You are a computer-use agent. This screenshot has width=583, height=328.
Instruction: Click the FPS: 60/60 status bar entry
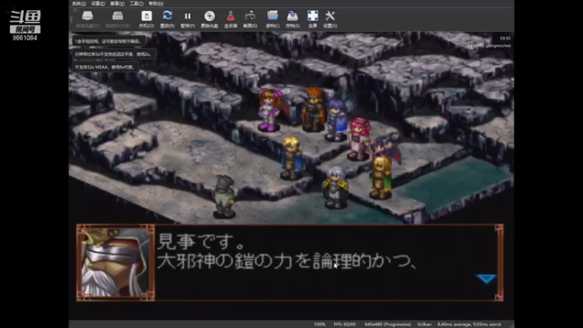tap(344, 324)
